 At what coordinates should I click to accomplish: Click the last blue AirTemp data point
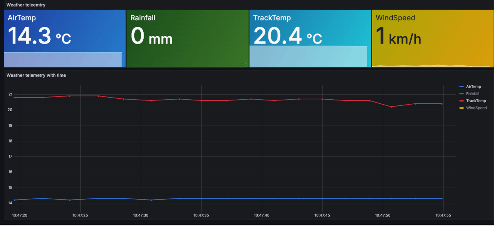[x=442, y=198]
